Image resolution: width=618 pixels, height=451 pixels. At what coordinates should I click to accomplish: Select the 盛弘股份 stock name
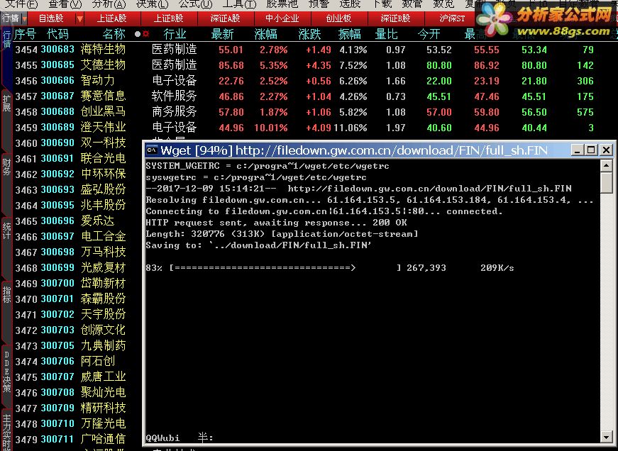(103, 189)
